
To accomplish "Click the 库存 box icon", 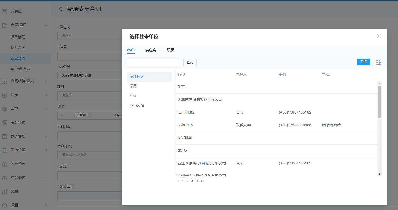I will pos(5,109).
